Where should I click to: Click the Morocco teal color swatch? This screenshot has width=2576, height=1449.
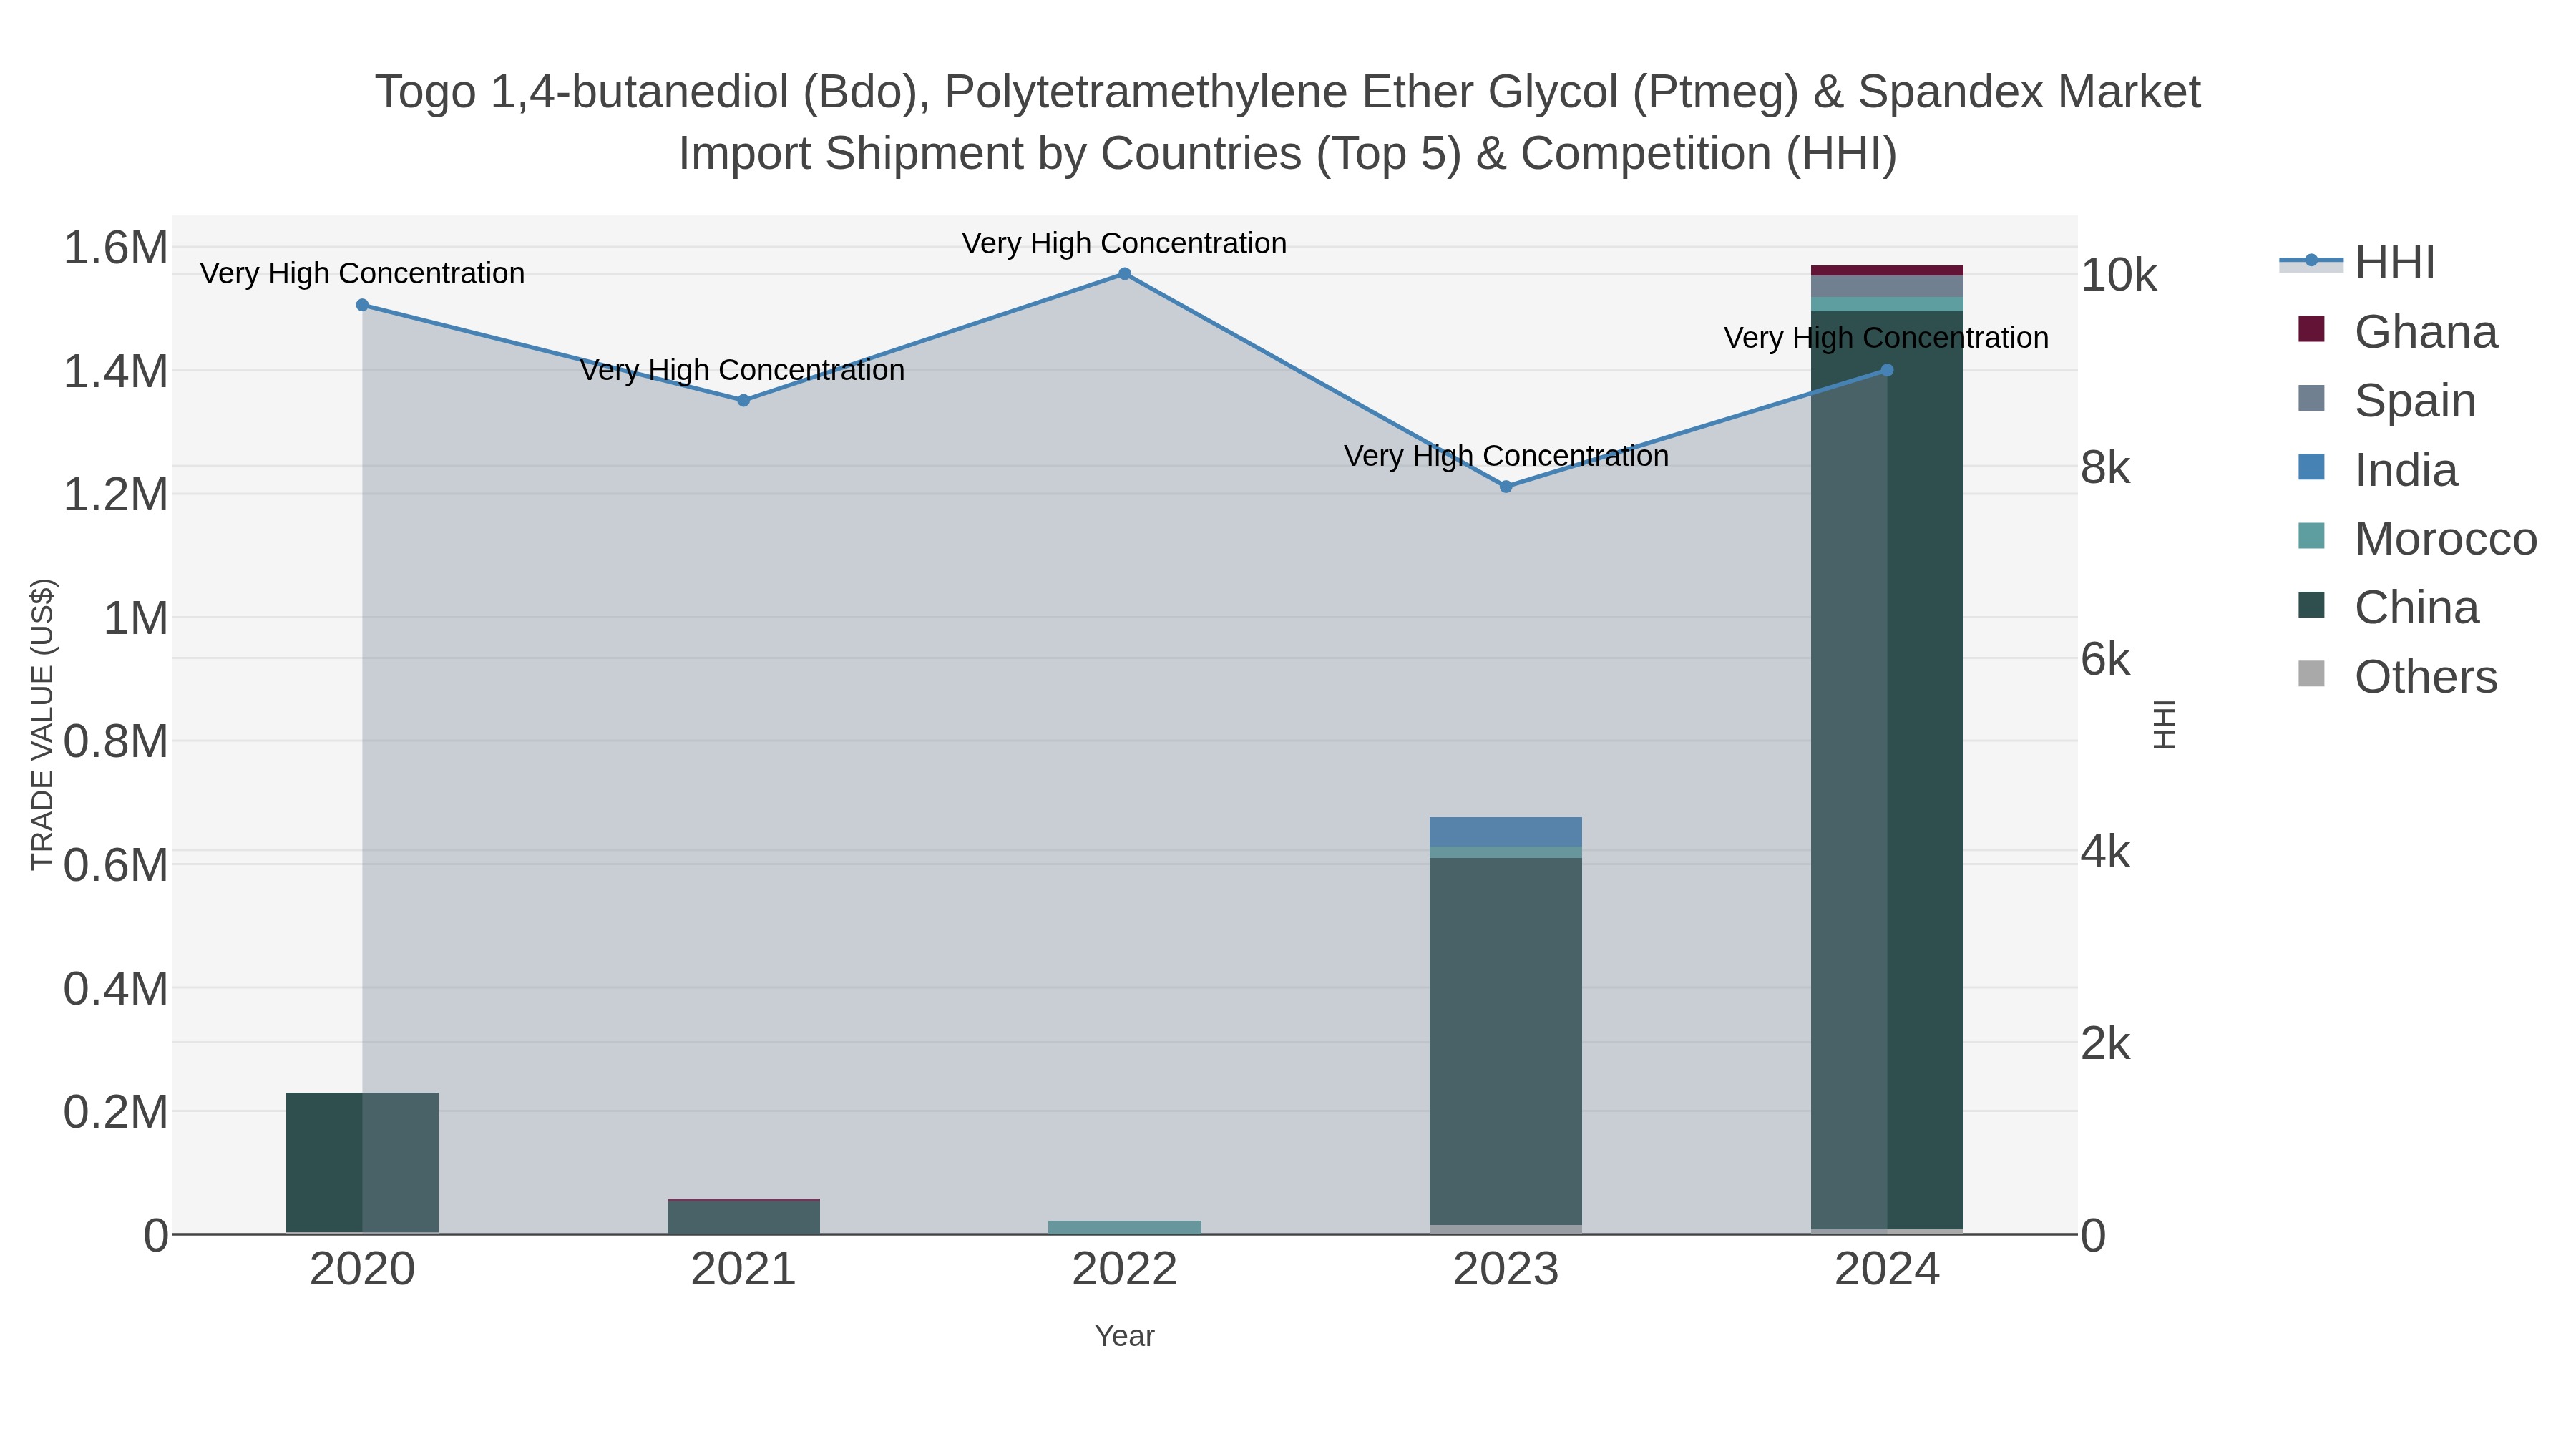pos(2311,536)
